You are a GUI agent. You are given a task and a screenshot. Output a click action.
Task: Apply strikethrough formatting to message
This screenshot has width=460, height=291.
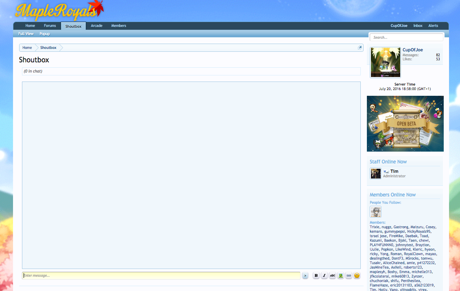click(x=332, y=276)
